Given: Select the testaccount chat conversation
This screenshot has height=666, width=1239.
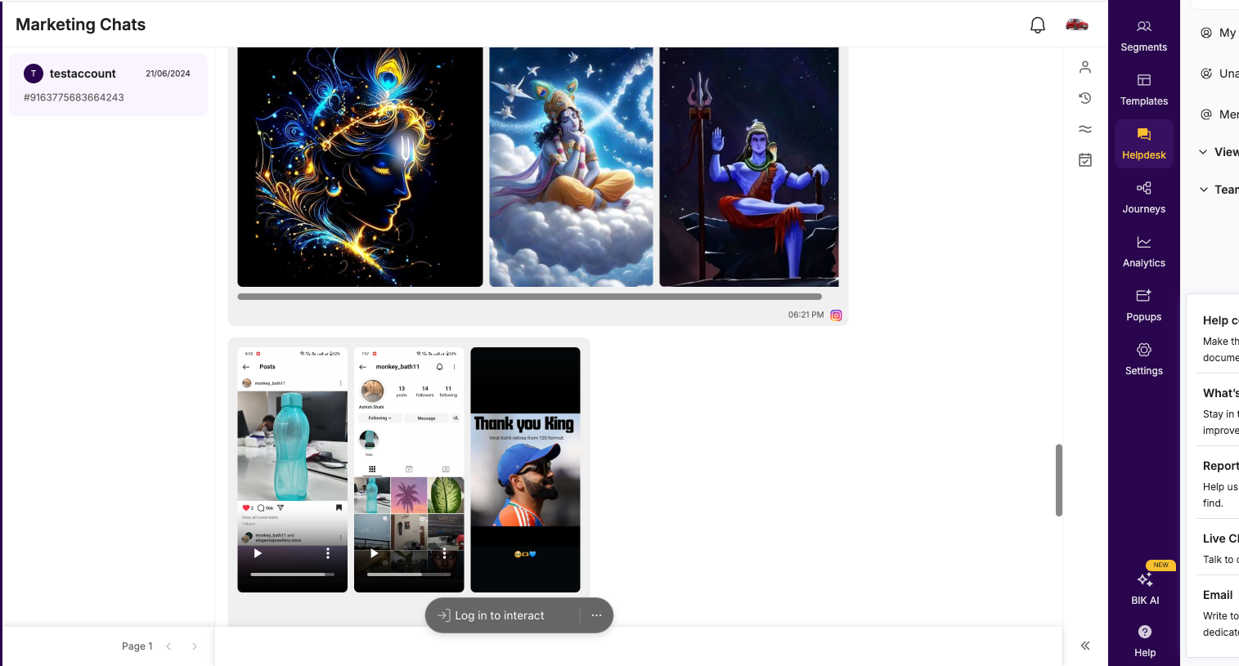Looking at the screenshot, I should click(x=108, y=85).
